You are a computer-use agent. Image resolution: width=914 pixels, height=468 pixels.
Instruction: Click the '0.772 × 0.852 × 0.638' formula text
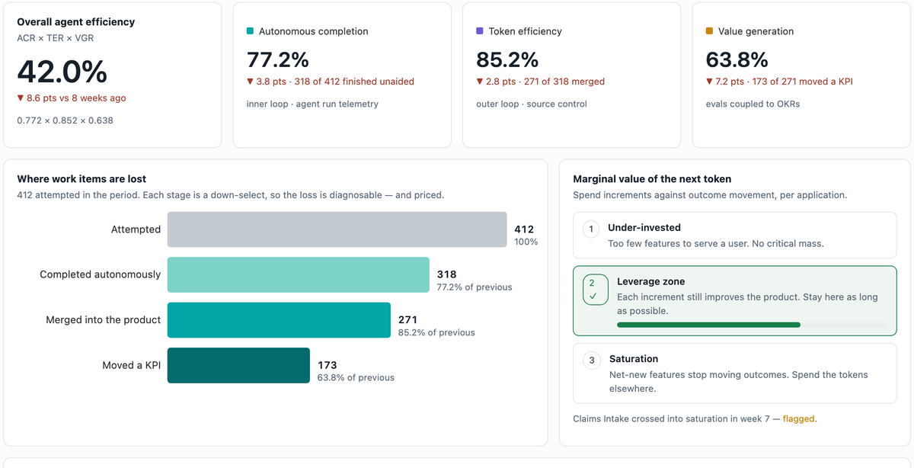click(65, 120)
